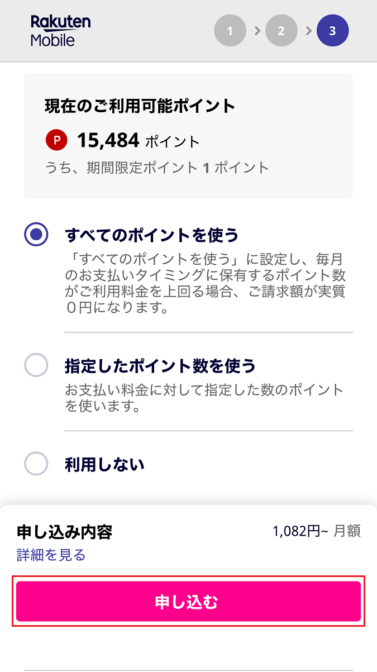Go to step 2 circle indicator
The width and height of the screenshot is (377, 672).
[x=281, y=31]
